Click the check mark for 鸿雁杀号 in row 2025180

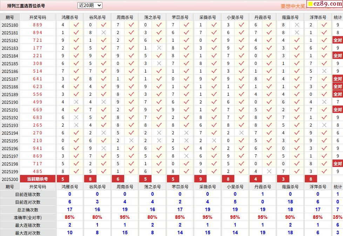[x=76, y=25]
